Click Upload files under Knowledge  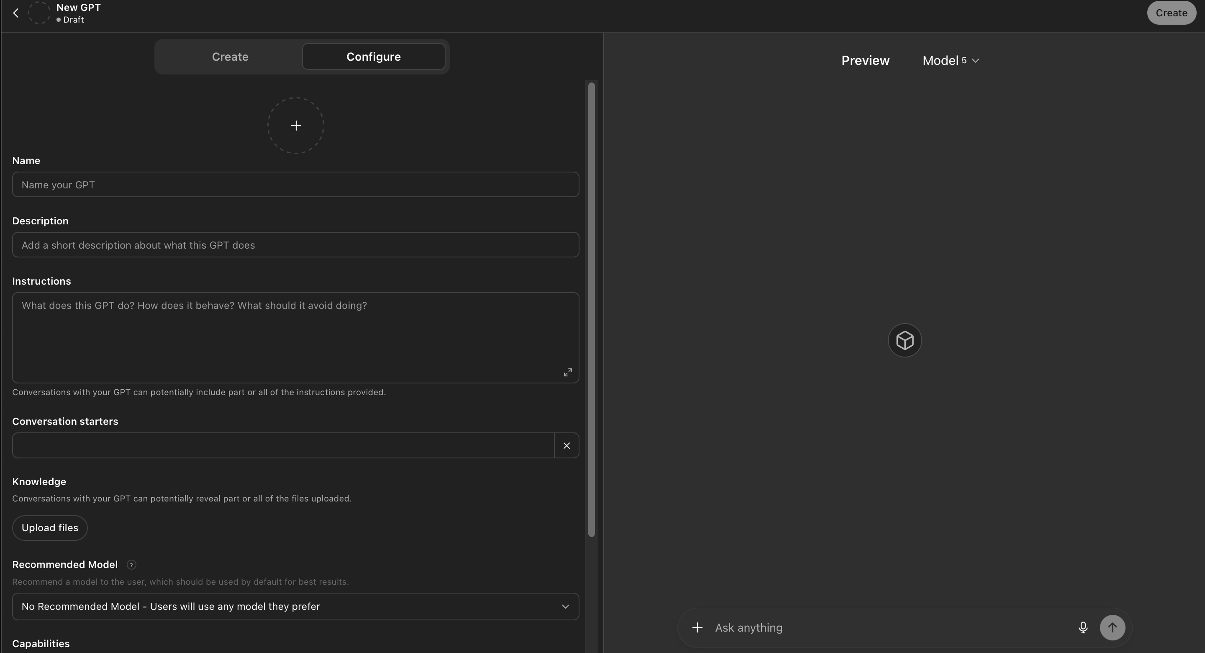[50, 527]
